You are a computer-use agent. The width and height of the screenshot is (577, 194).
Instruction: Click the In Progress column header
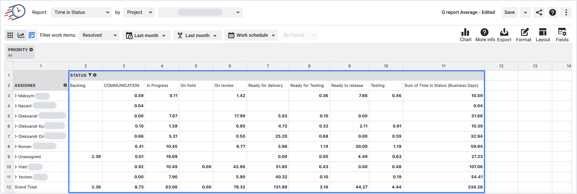(162, 85)
